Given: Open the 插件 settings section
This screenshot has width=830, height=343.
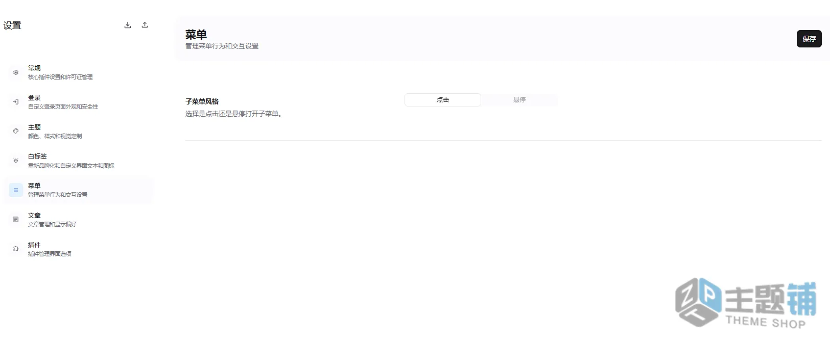Looking at the screenshot, I should [x=78, y=249].
